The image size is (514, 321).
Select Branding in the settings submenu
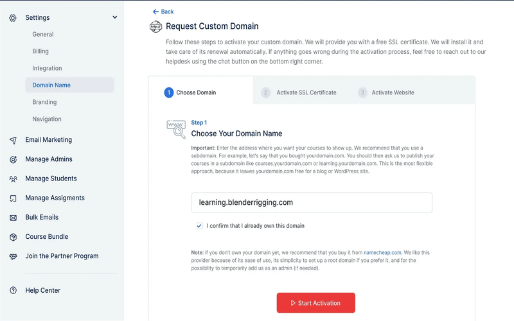click(44, 102)
